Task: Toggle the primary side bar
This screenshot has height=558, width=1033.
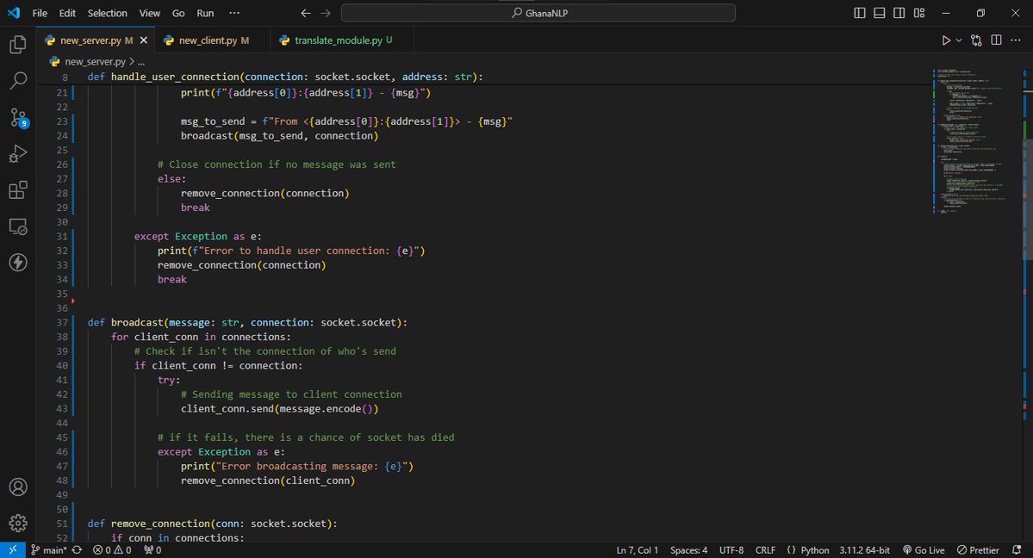Action: tap(860, 13)
